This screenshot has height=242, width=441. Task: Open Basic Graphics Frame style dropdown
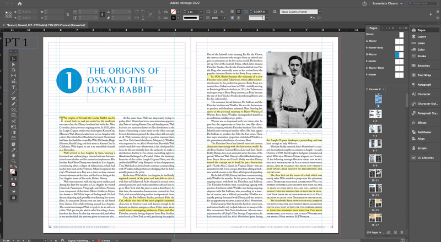[320, 12]
